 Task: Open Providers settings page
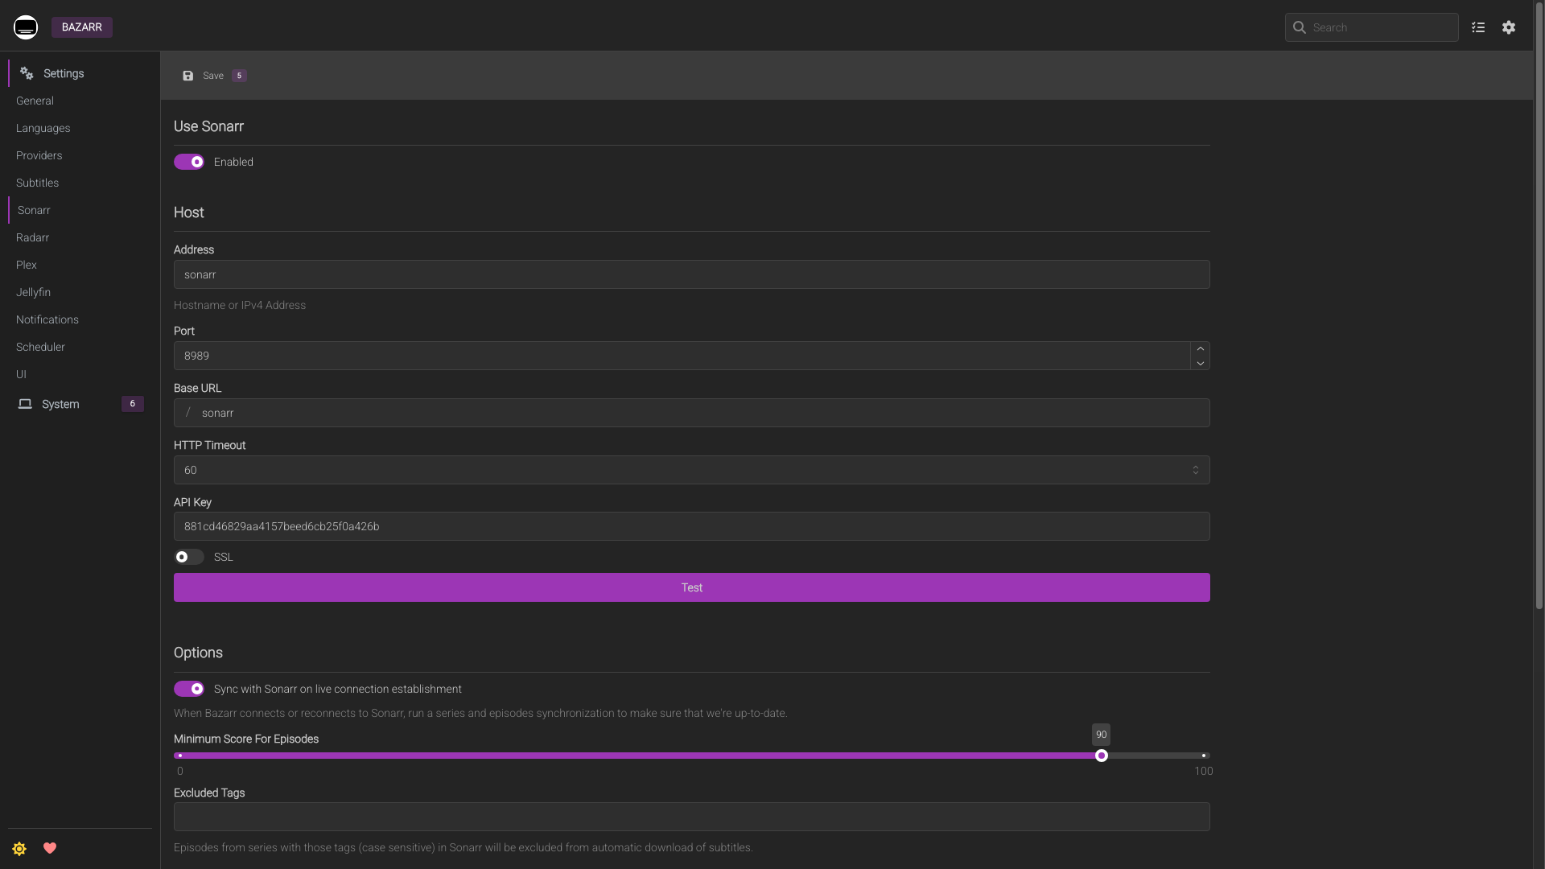click(39, 155)
